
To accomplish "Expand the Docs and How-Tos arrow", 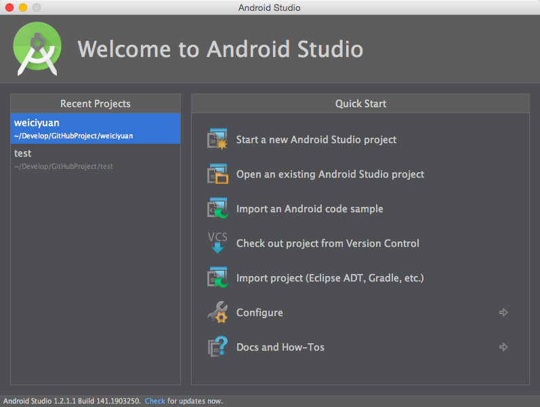I will [x=503, y=347].
